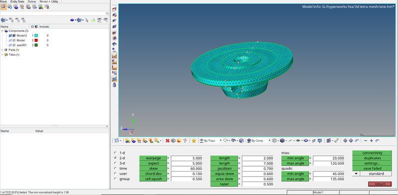Click the cyan color swatch of Model.2
This screenshot has height=195, width=398.
[36, 35]
